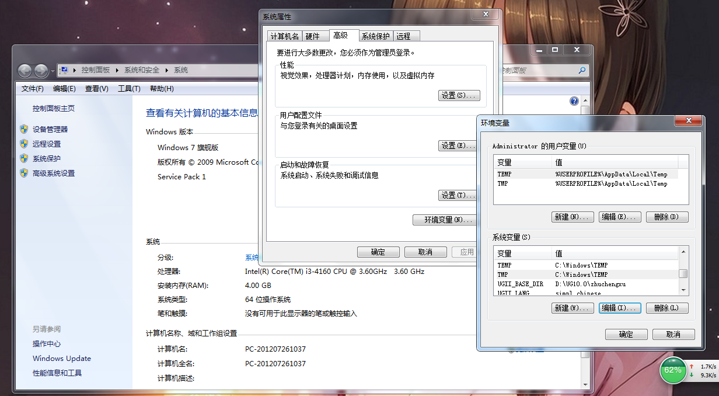The width and height of the screenshot is (719, 396).
Task: Select TEMP row in user variables list
Action: [x=586, y=174]
